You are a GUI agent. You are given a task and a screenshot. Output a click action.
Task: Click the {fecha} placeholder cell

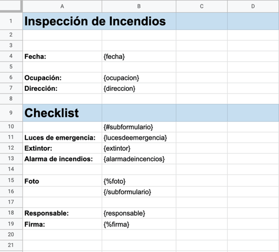[139, 57]
